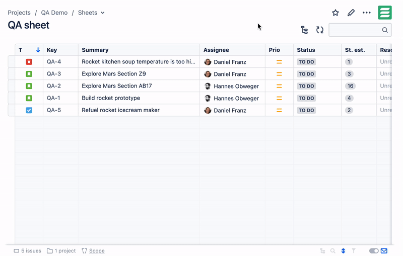Open issue key QA-3
The width and height of the screenshot is (403, 256).
pyautogui.click(x=54, y=74)
